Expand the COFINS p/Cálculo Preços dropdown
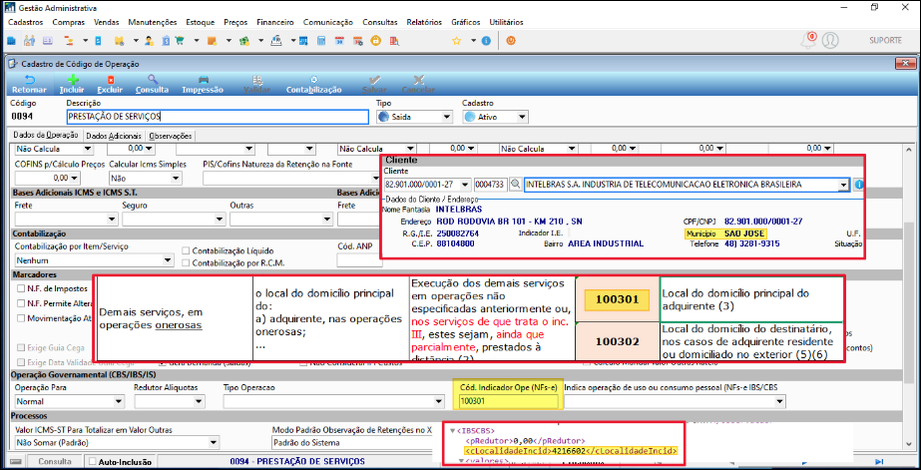The width and height of the screenshot is (921, 470). pos(74,178)
